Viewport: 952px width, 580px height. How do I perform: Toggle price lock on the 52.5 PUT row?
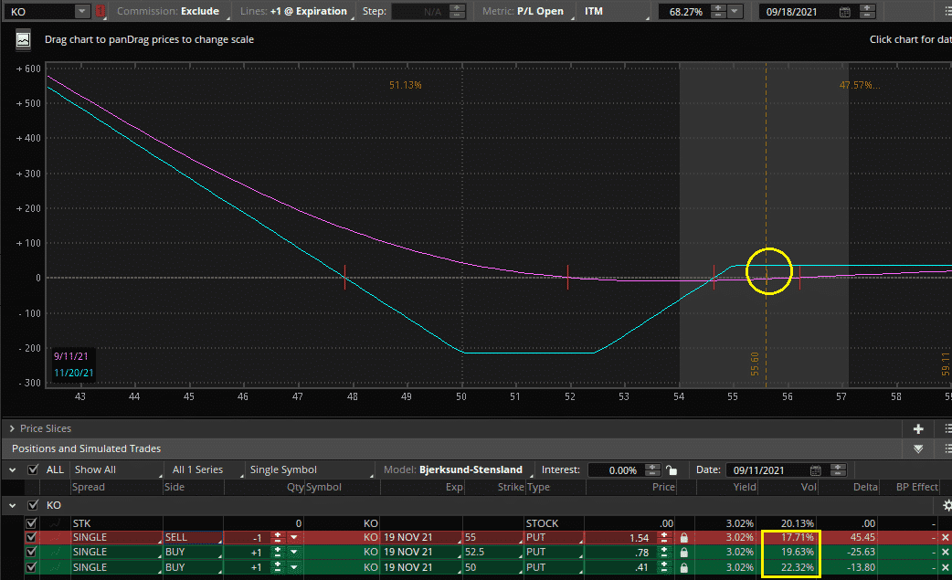point(684,552)
